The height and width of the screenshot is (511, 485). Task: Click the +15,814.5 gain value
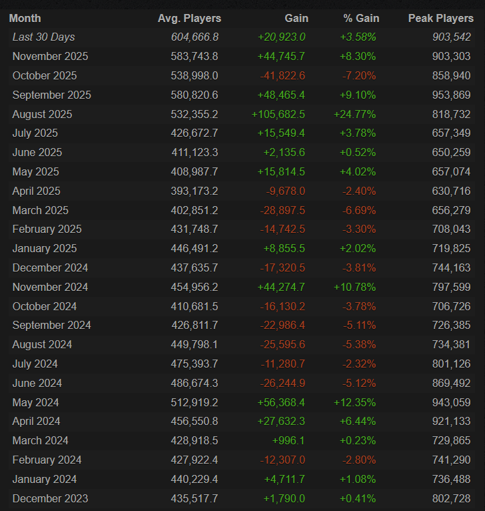coord(281,171)
